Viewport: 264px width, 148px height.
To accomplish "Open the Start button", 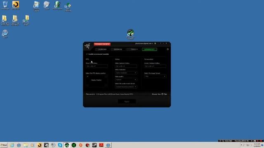I will coord(4,145).
